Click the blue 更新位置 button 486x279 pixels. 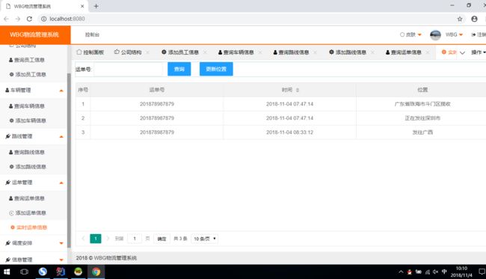pyautogui.click(x=216, y=69)
